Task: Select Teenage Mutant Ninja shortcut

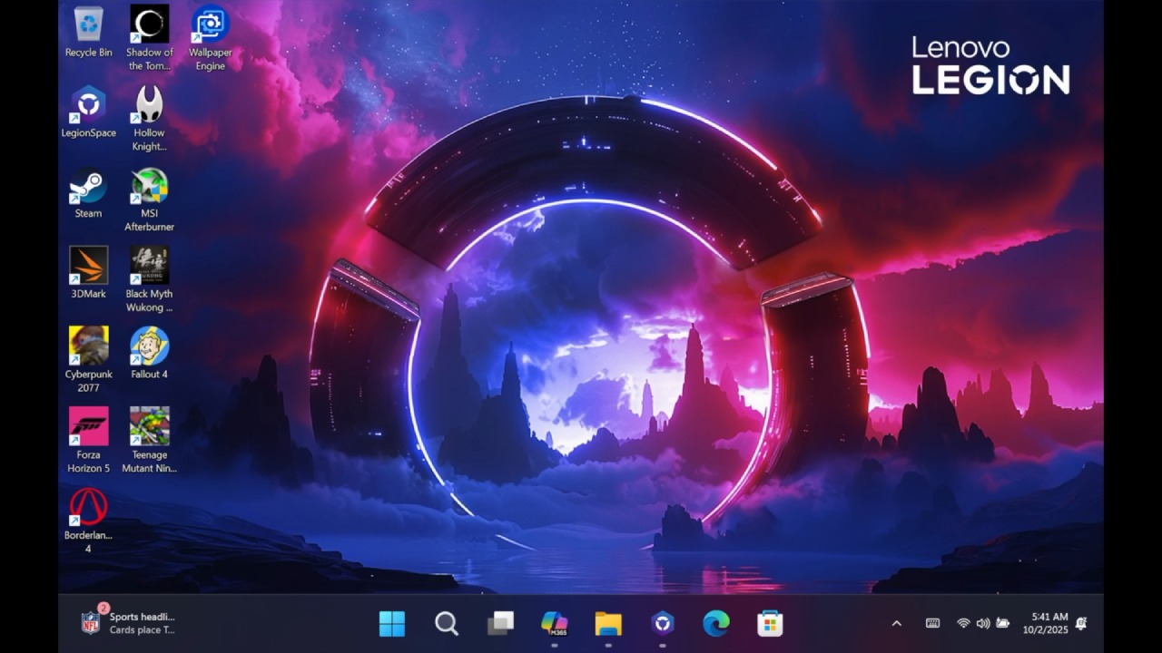Action: 149,440
